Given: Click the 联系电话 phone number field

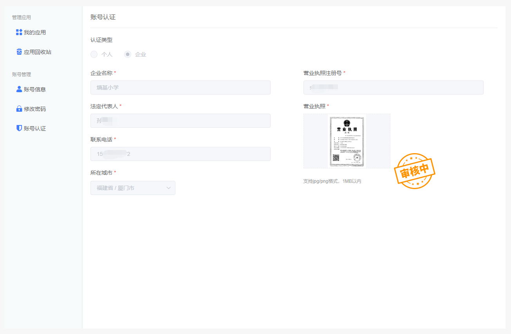Looking at the screenshot, I should (180, 154).
